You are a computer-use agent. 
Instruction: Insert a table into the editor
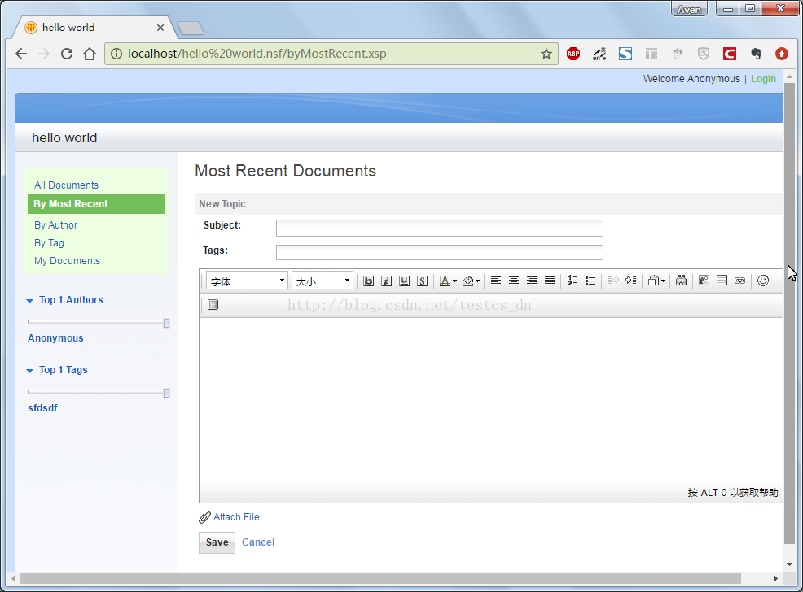[722, 281]
